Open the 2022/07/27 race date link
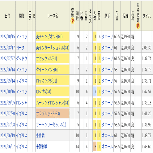The height and width of the screenshot is (153, 153). (x=8, y=59)
